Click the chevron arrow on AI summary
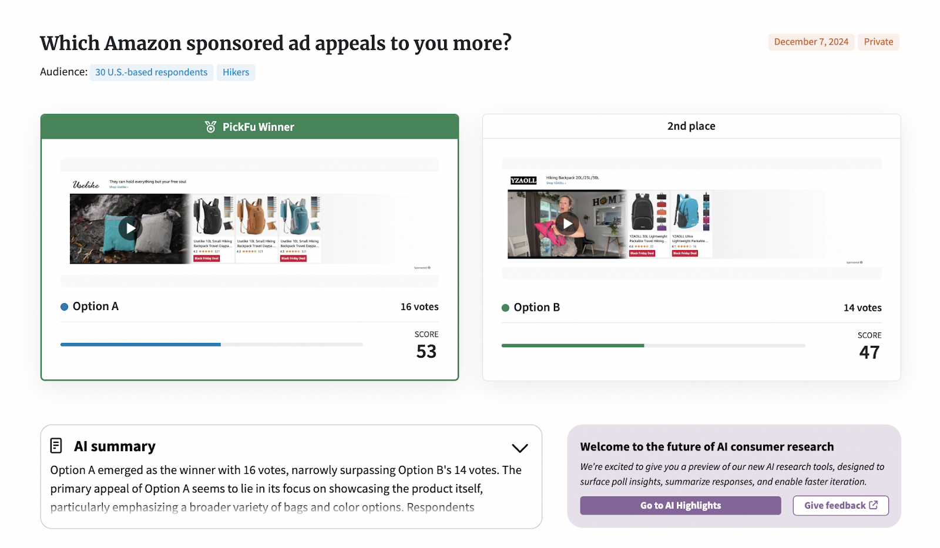Image resolution: width=940 pixels, height=548 pixels. coord(519,448)
